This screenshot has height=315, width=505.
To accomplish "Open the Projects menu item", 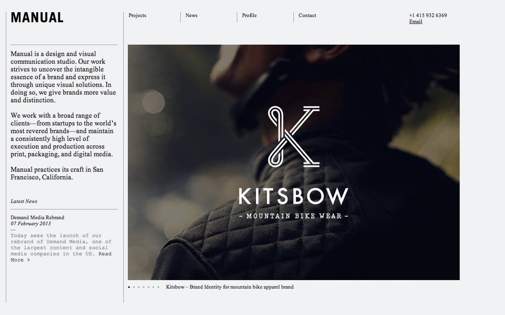I will pyautogui.click(x=138, y=16).
